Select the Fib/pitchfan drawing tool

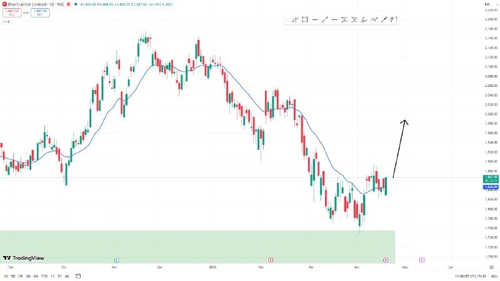point(364,20)
